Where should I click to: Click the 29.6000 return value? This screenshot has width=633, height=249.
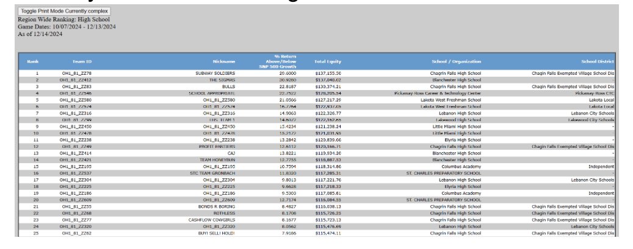coord(288,73)
